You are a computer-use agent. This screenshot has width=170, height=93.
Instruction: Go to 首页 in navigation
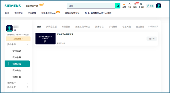(7, 13)
